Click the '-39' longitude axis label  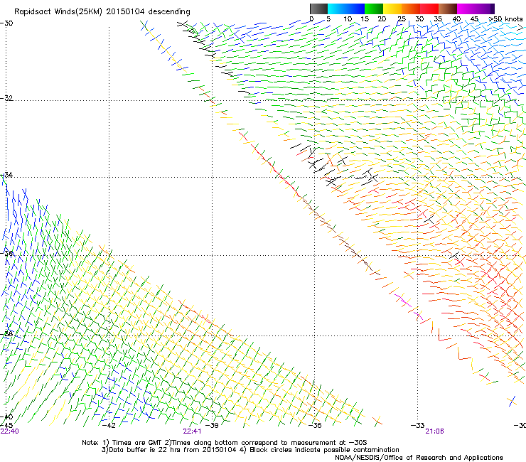point(212,426)
